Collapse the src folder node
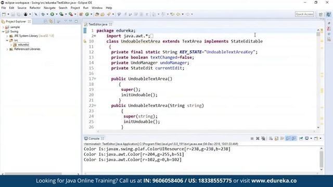 coord(7,41)
